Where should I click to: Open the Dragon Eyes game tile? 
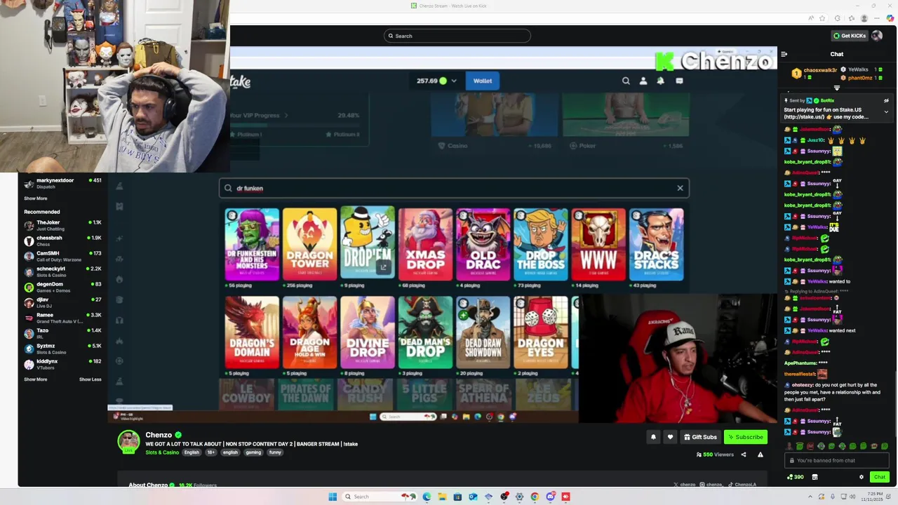541,332
